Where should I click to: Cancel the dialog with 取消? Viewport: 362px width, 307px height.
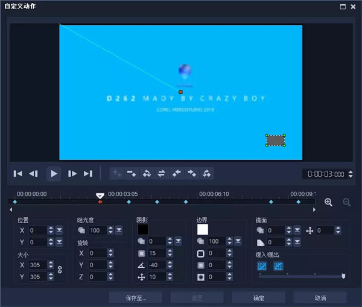320,298
